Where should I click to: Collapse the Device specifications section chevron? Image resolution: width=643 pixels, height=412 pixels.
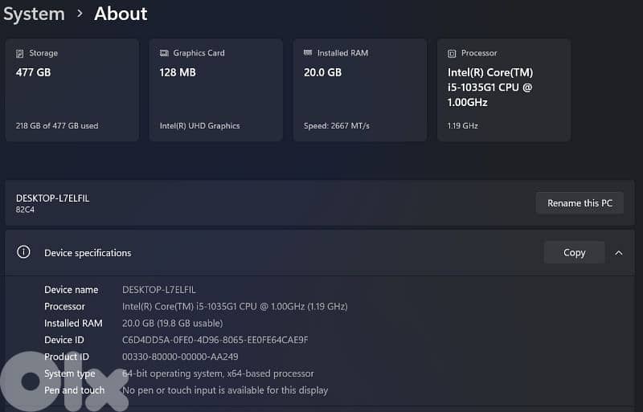point(618,252)
